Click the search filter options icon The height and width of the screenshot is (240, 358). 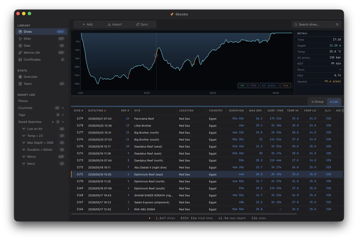337,24
